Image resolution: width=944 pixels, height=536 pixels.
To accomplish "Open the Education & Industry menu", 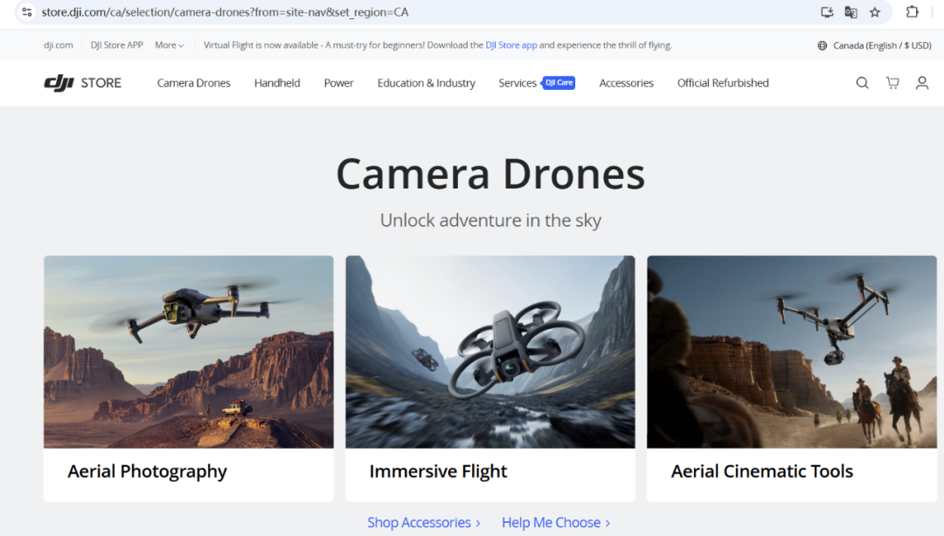I will 427,83.
